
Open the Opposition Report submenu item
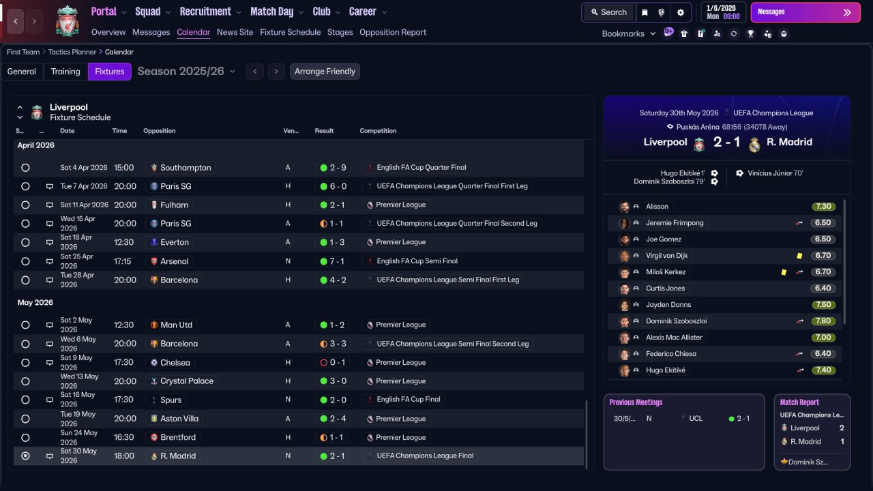point(392,32)
